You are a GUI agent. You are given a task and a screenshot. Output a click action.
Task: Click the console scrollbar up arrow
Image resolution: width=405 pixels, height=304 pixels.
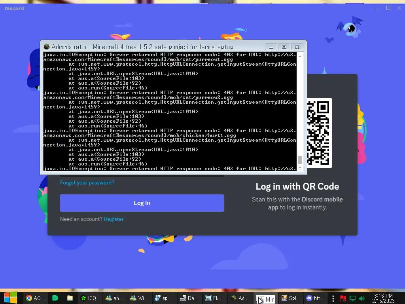coord(300,56)
